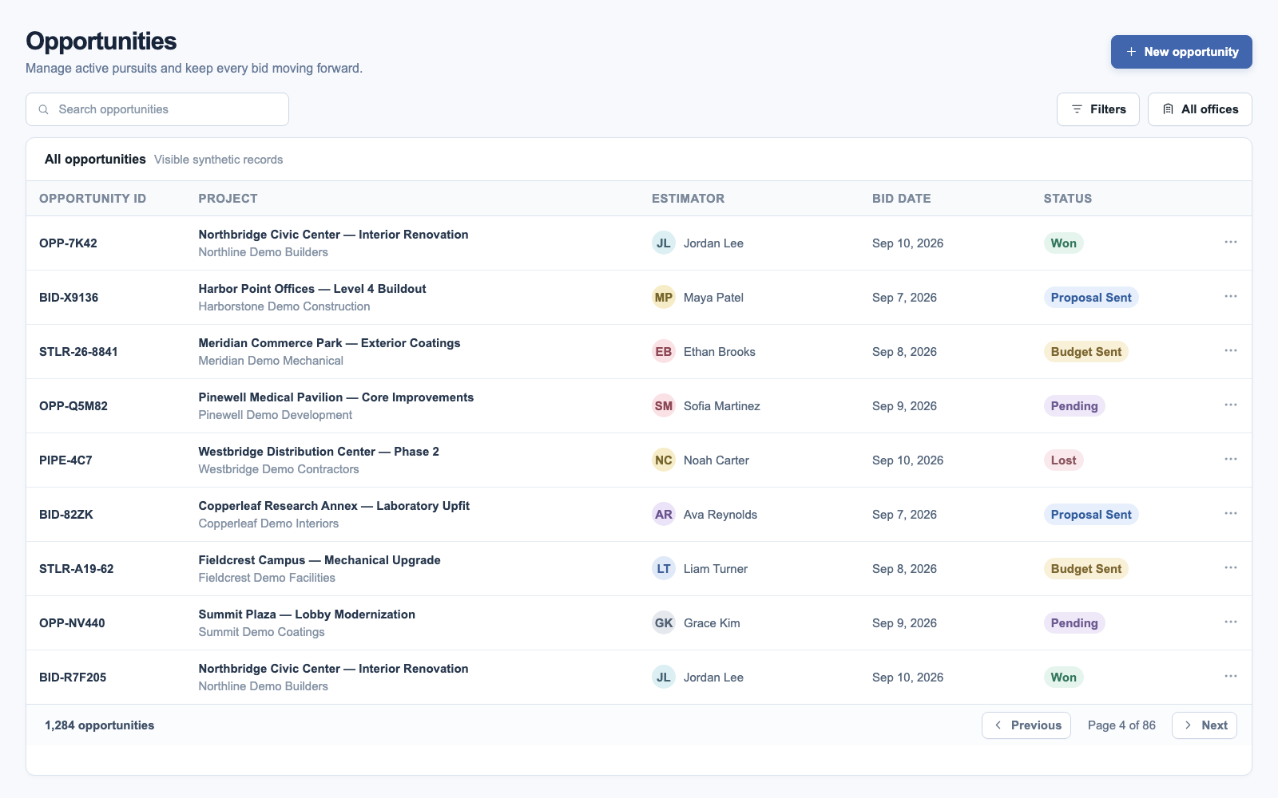Open the All offices selector
Image resolution: width=1278 pixels, height=798 pixels.
tap(1200, 109)
